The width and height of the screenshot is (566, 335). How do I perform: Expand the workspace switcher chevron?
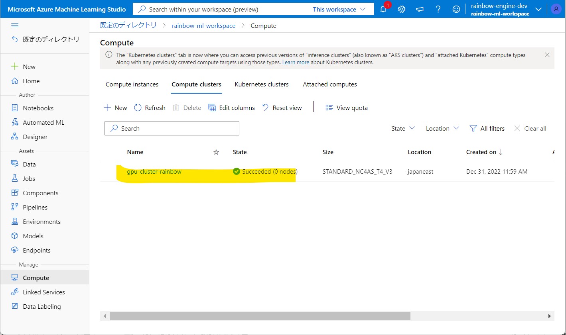click(538, 9)
